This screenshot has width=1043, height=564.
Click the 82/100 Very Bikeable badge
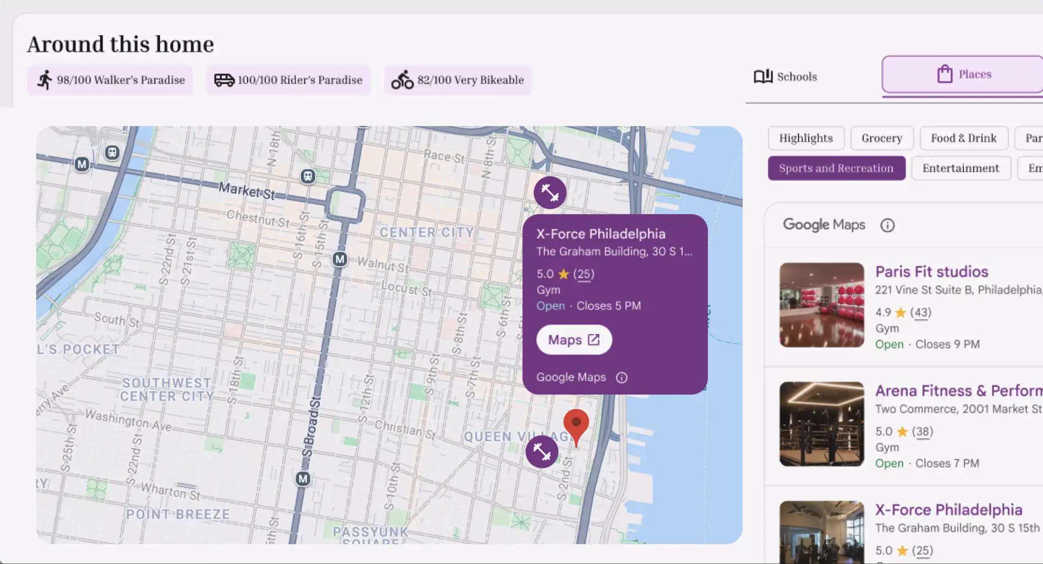[x=457, y=80]
